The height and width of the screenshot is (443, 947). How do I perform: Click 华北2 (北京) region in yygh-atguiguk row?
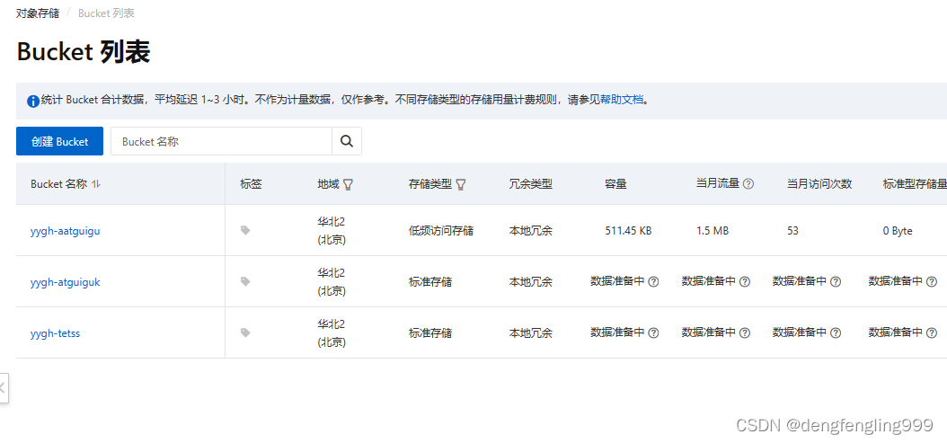[x=332, y=281]
